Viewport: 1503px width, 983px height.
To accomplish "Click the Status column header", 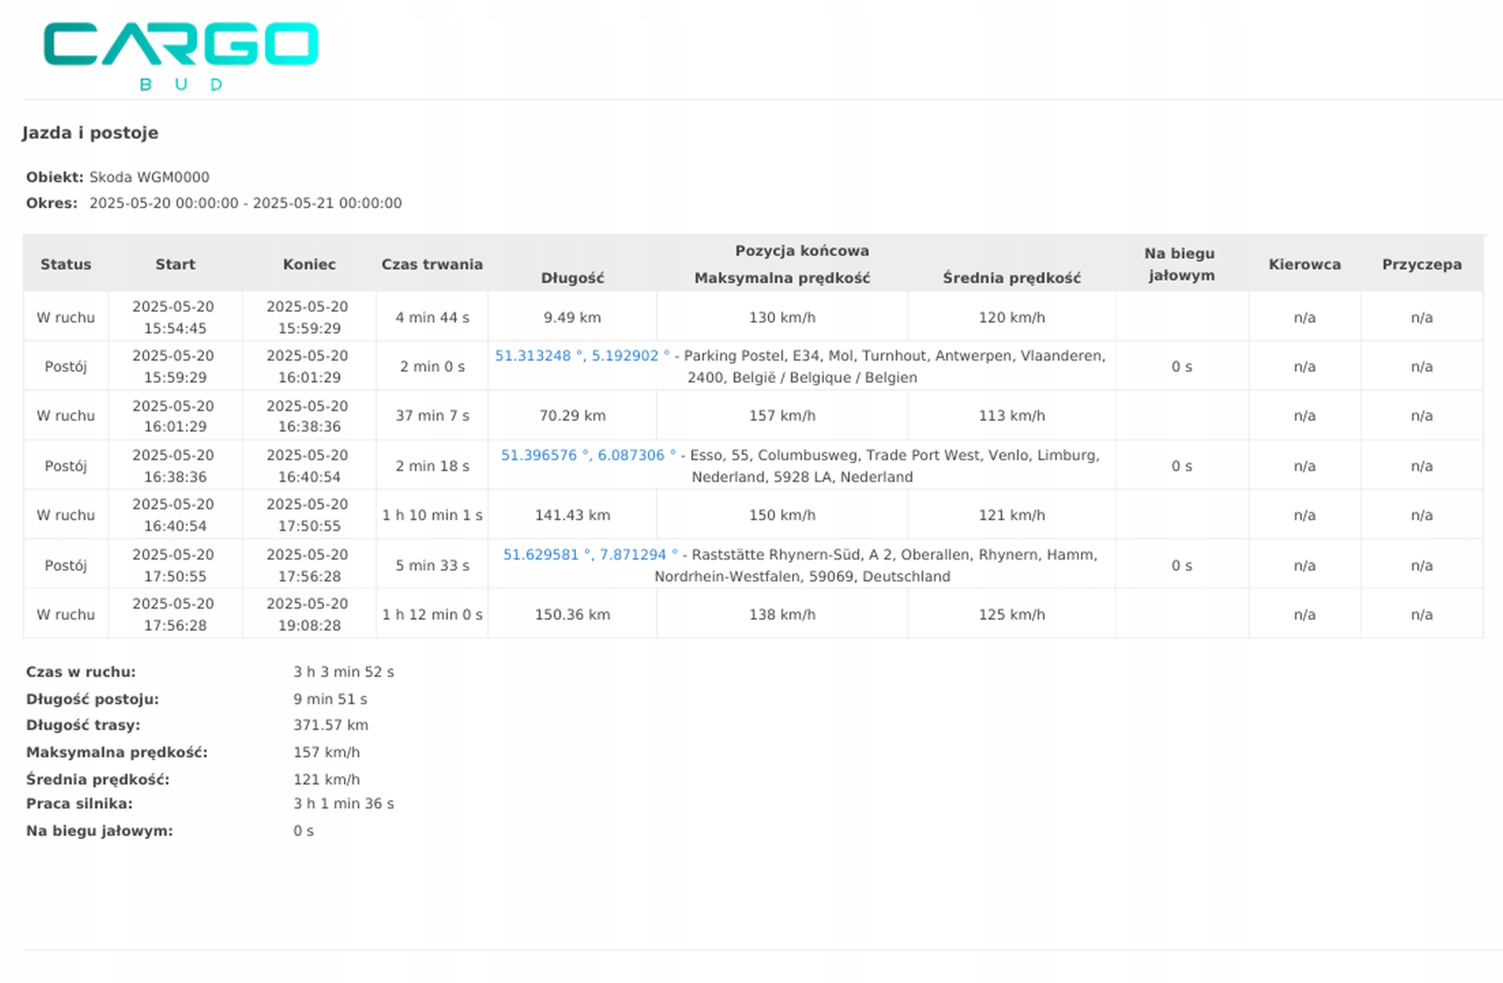I will (x=66, y=264).
